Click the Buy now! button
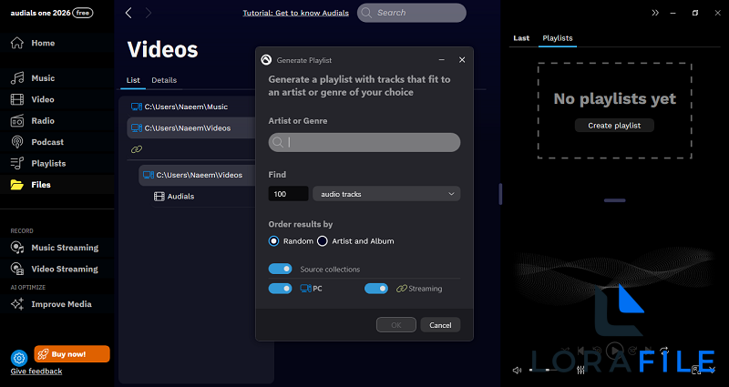 pos(72,354)
